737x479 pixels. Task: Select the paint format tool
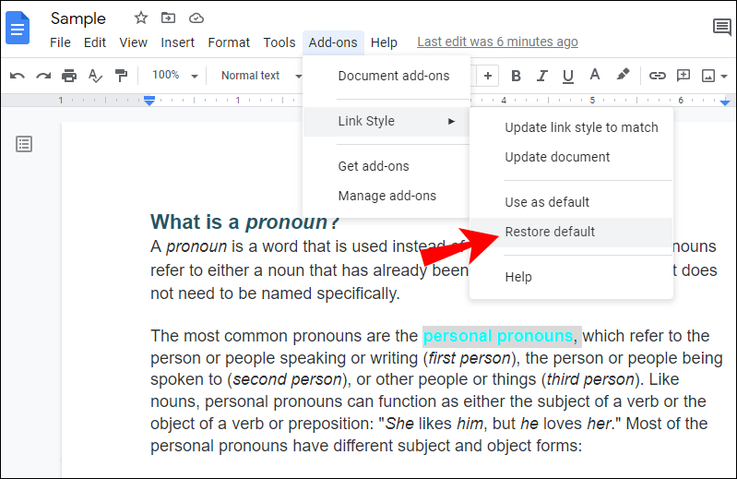(x=121, y=76)
